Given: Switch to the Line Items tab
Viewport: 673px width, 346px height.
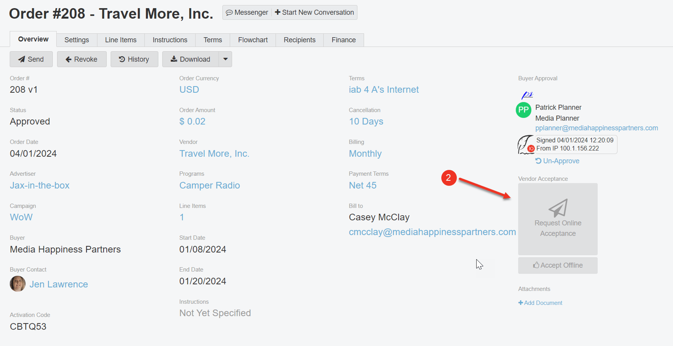Looking at the screenshot, I should pos(121,40).
